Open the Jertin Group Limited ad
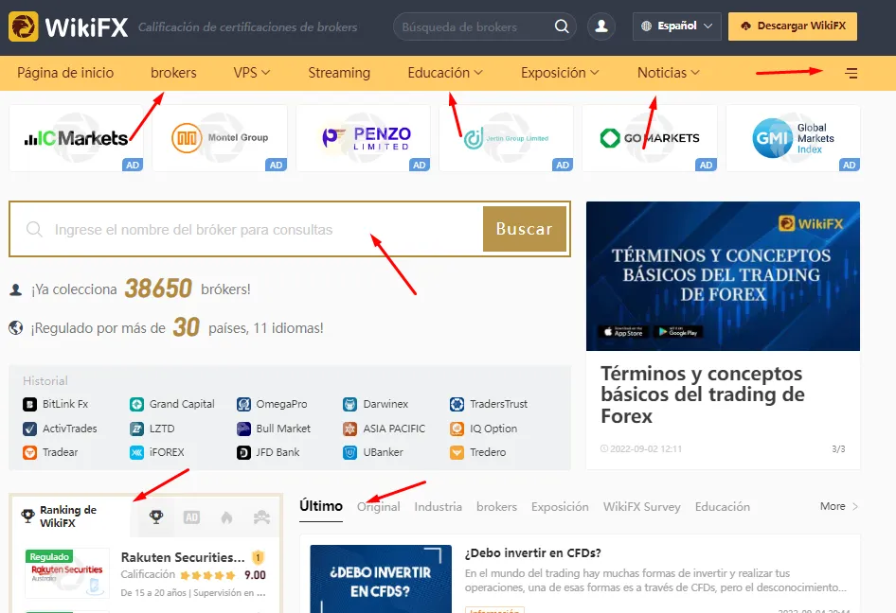 click(x=507, y=138)
